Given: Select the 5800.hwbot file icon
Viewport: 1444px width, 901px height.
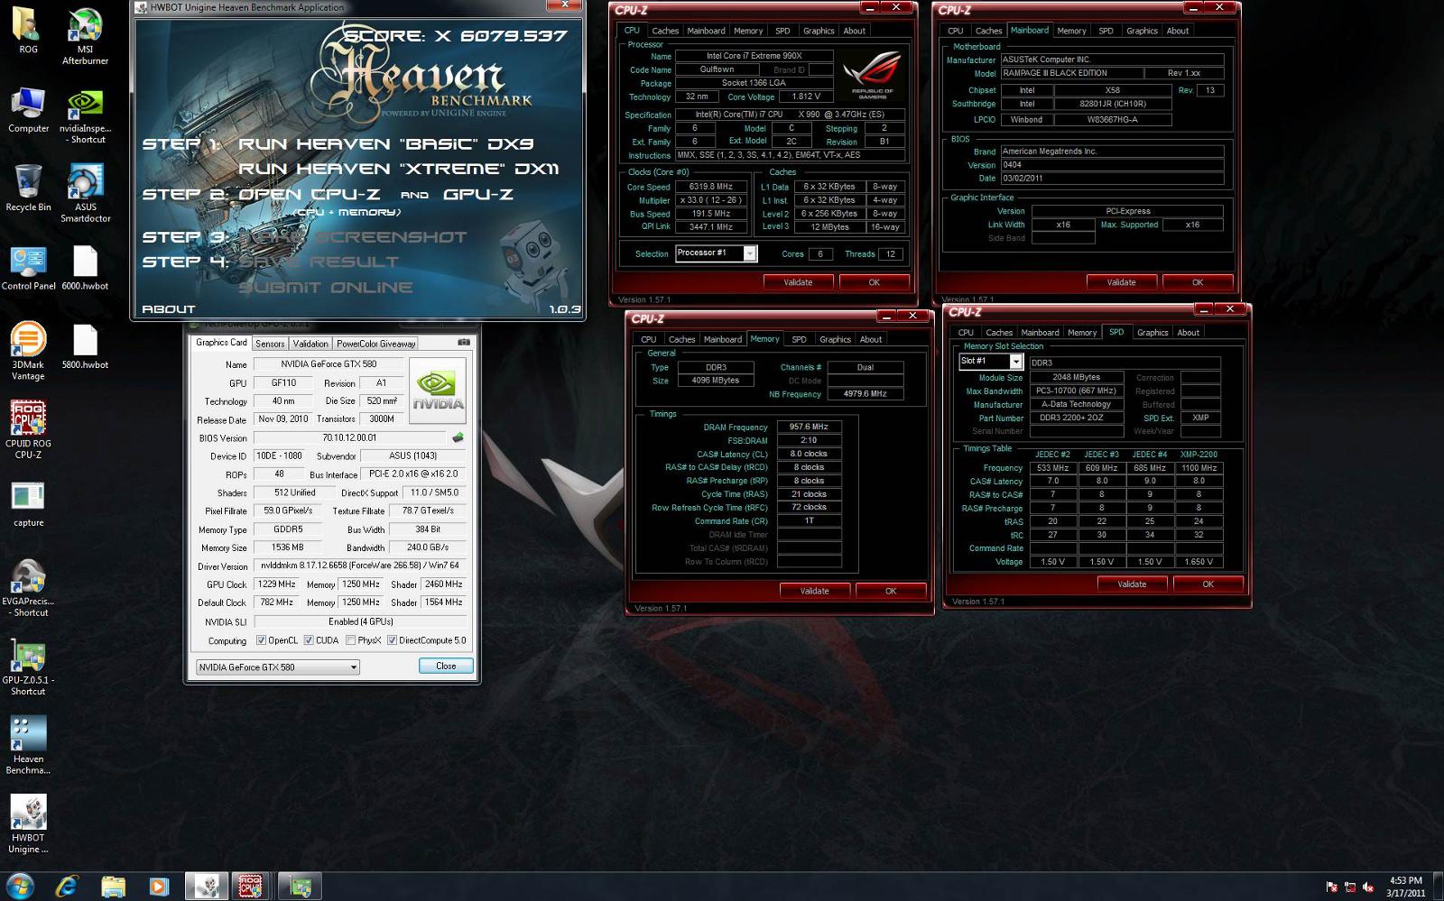Looking at the screenshot, I should point(85,345).
